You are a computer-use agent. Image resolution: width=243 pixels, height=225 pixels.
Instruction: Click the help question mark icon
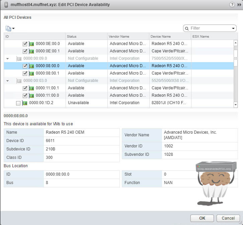pos(232,5)
